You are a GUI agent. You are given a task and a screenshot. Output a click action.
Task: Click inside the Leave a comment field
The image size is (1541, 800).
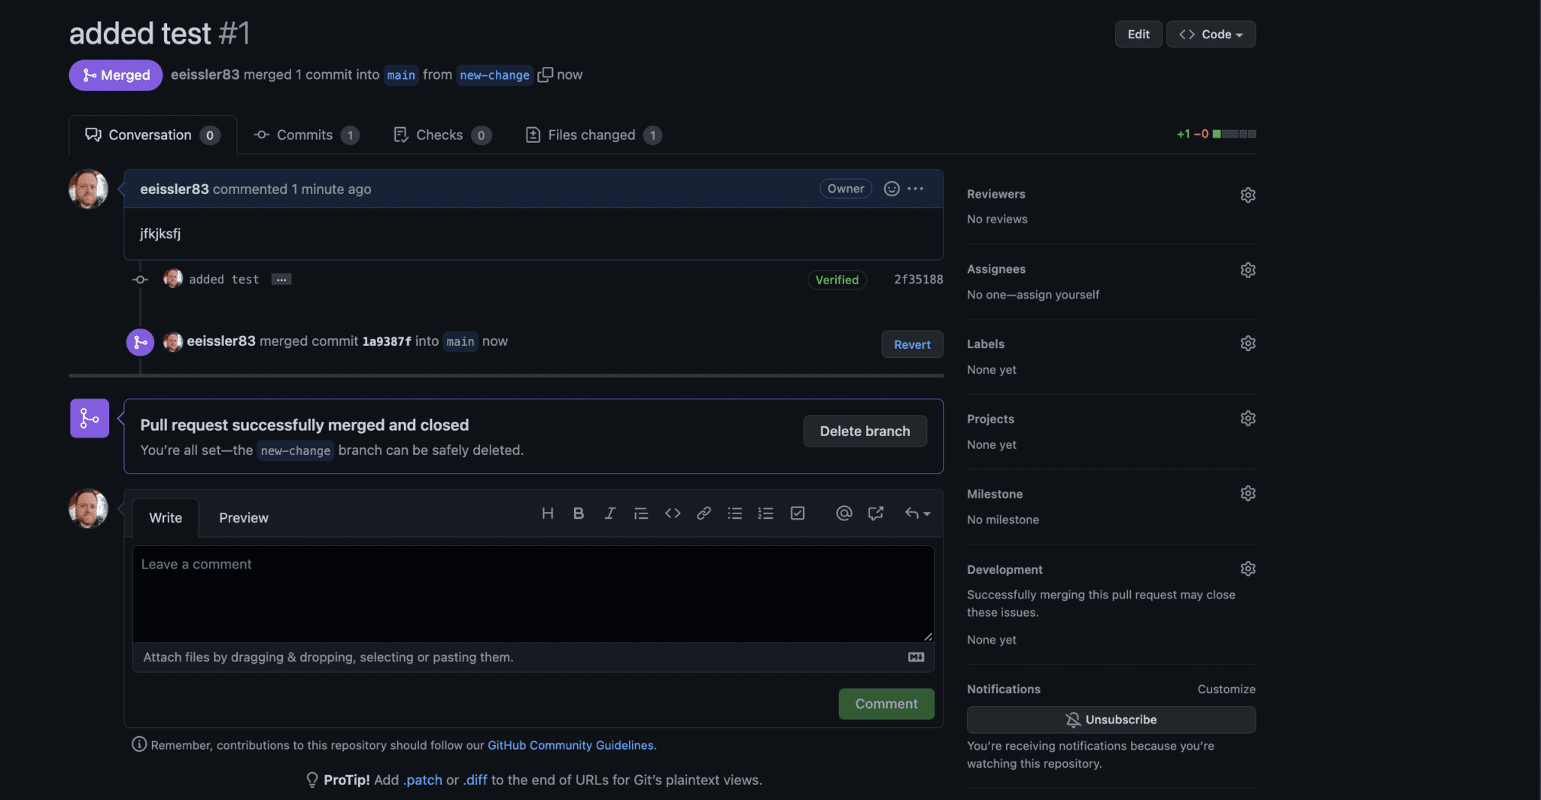click(531, 593)
